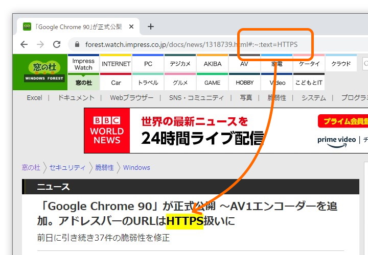This screenshot has width=368, height=255.
Task: Open the トラベル nav tab
Action: 148,83
